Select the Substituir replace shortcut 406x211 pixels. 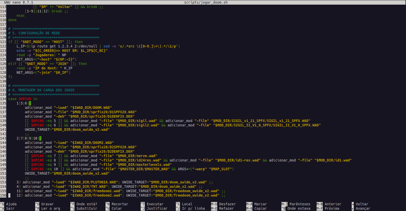(x=84, y=208)
